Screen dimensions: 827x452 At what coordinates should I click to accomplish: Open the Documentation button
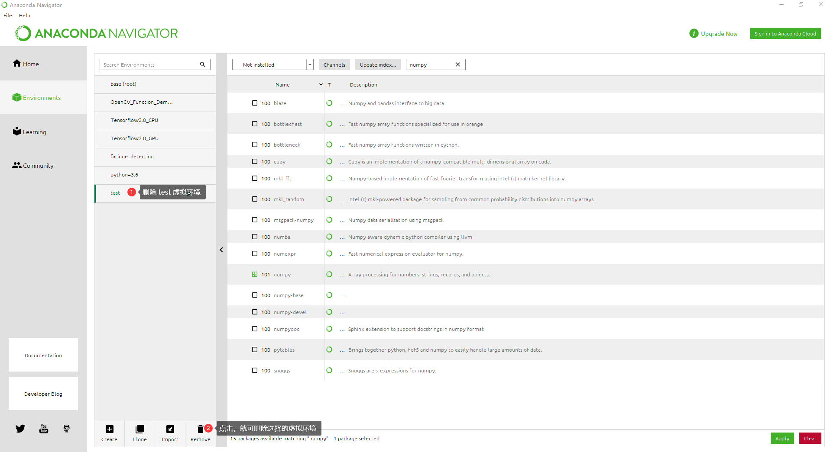[x=43, y=355]
